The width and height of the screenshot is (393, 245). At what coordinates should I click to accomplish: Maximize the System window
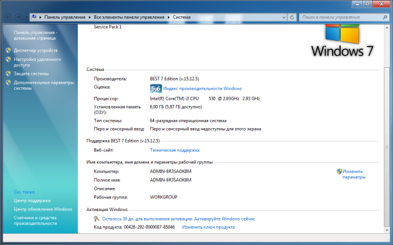pyautogui.click(x=368, y=4)
